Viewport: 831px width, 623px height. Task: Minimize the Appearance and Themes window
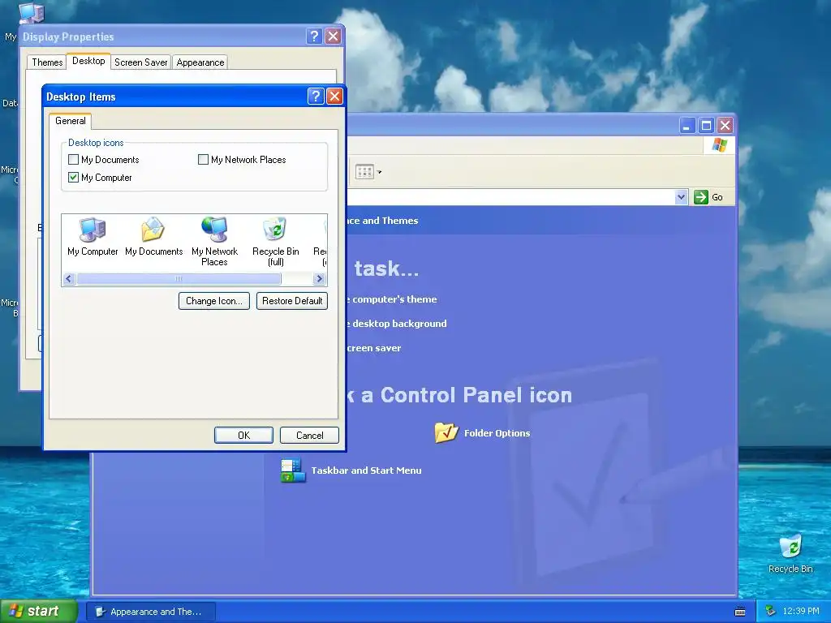point(687,126)
